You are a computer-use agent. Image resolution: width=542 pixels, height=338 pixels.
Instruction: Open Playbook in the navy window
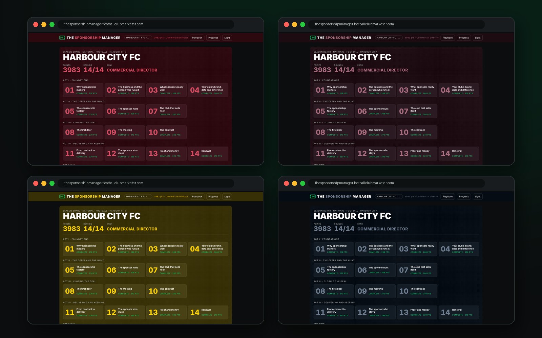tap(448, 196)
